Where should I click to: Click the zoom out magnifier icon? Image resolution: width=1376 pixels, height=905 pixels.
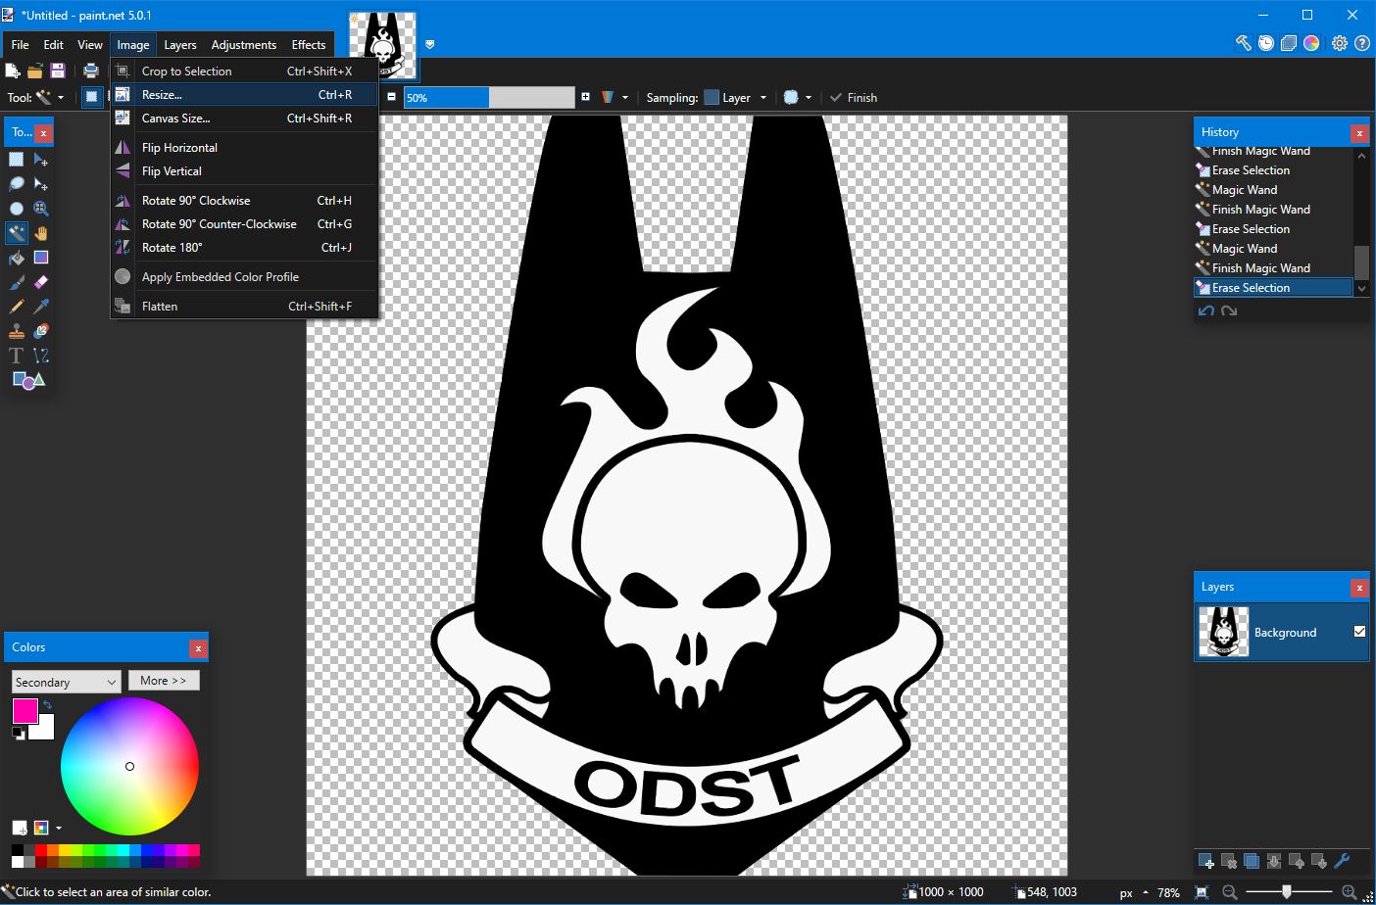[x=1229, y=892]
